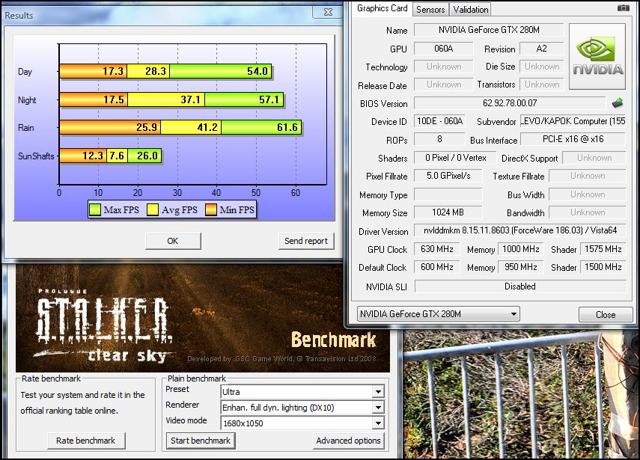Click the Rain min FPS value 25.9

[x=147, y=127]
